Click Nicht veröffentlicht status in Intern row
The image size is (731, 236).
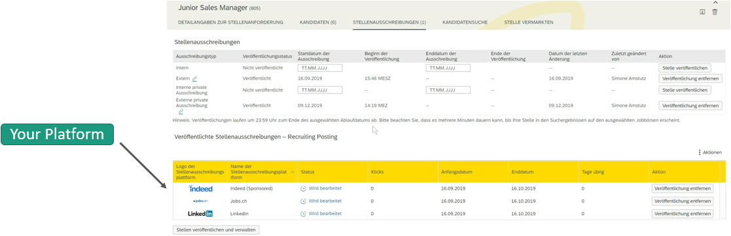click(262, 68)
